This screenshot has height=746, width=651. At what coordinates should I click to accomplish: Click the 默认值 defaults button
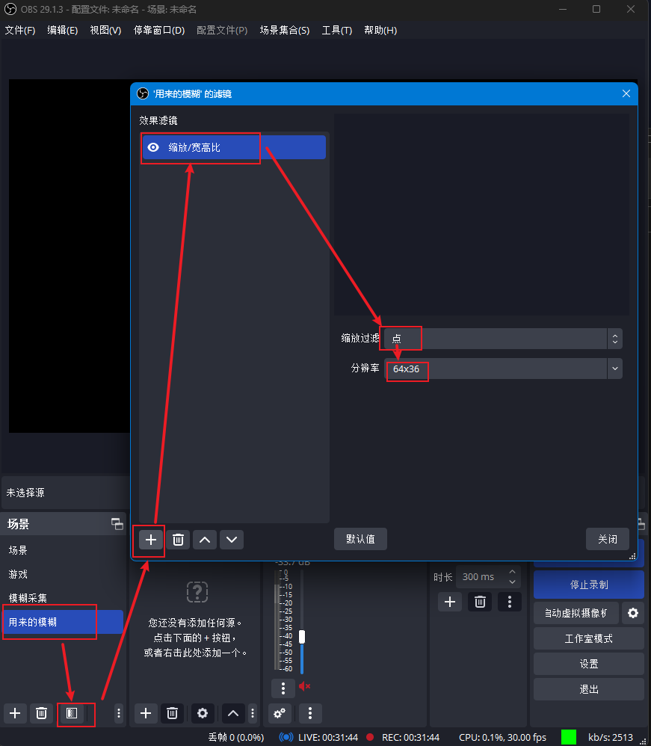coord(360,539)
